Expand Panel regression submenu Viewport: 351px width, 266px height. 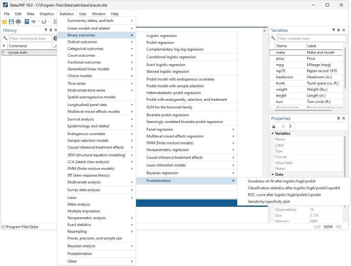point(187,129)
